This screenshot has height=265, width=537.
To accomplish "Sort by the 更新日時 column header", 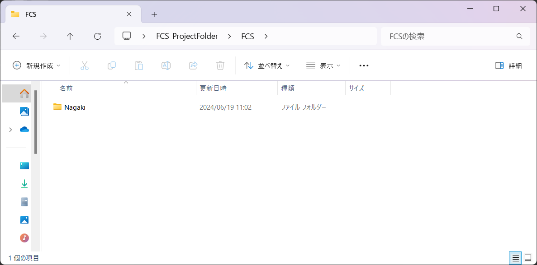I will [213, 88].
